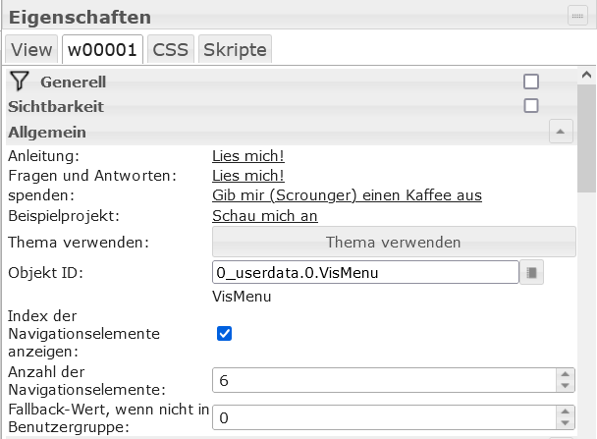Click the filter funnel icon beside Generell

(x=19, y=82)
